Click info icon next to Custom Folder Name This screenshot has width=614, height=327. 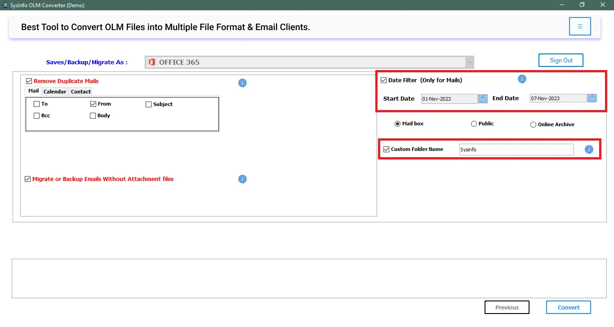[x=589, y=150]
